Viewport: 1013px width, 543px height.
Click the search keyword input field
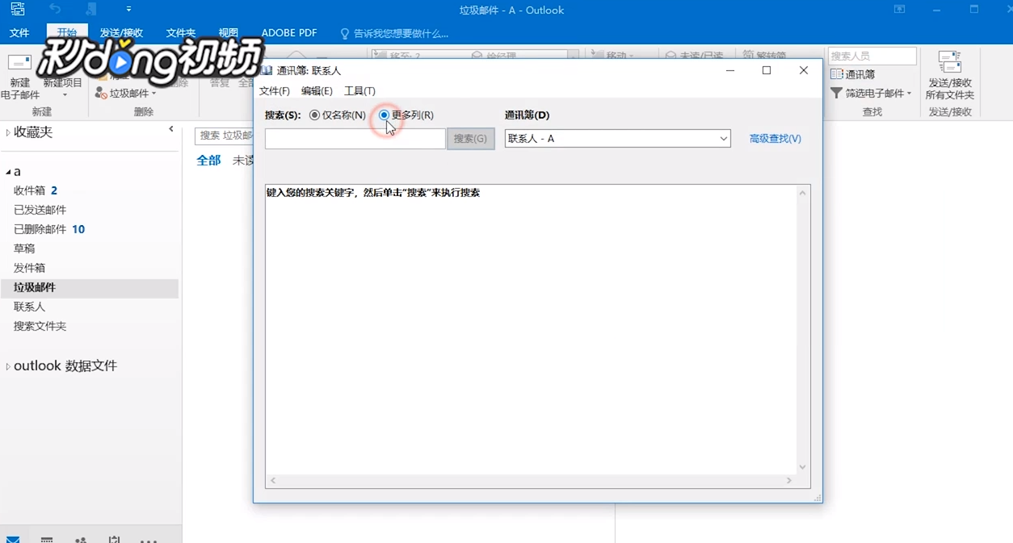[x=354, y=138]
